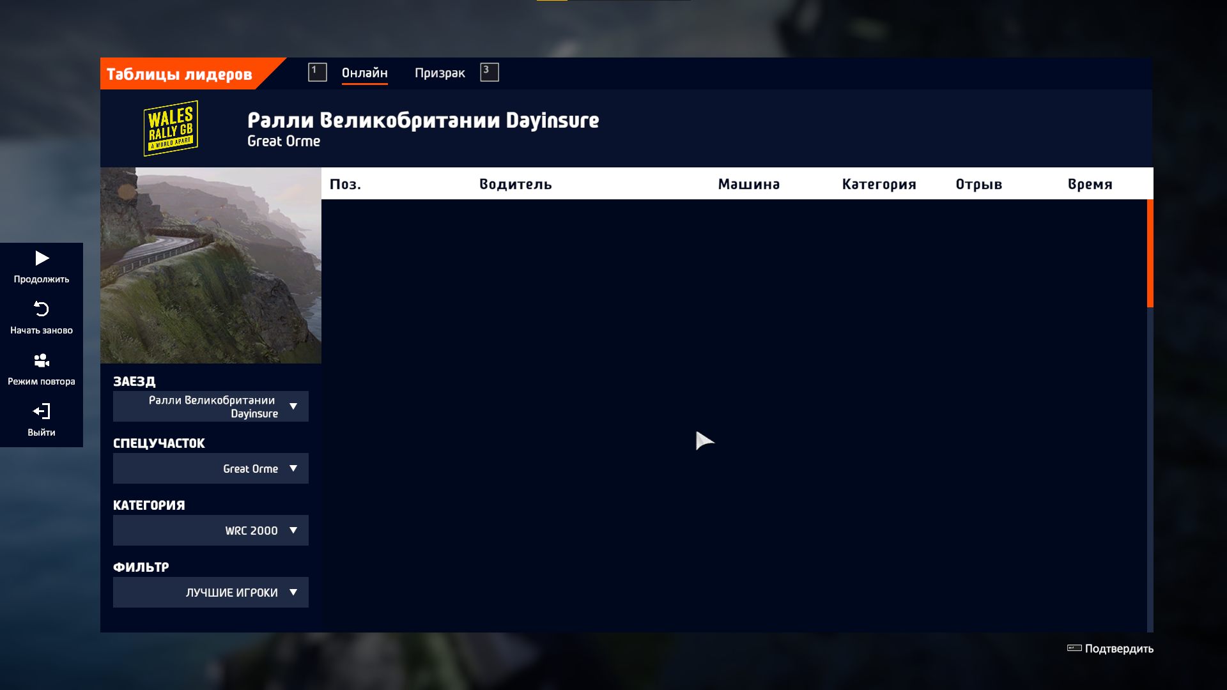
Task: Click the replay mode camera icon
Action: tap(42, 360)
